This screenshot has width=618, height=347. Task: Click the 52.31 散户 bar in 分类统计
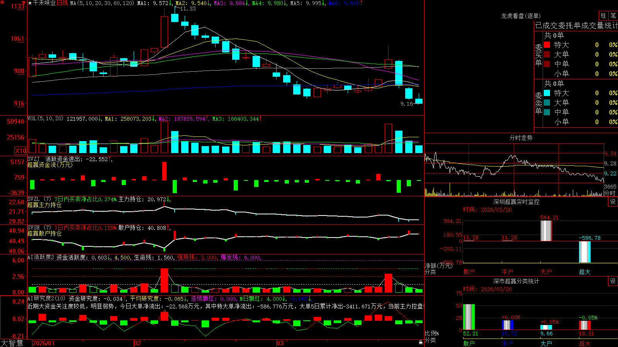click(469, 317)
